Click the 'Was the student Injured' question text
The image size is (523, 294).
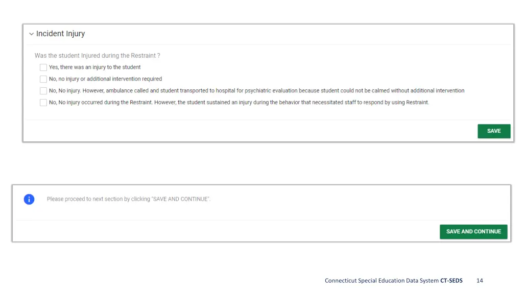click(98, 55)
